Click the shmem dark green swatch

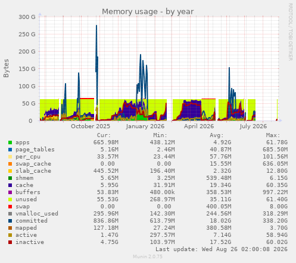tap(10, 178)
